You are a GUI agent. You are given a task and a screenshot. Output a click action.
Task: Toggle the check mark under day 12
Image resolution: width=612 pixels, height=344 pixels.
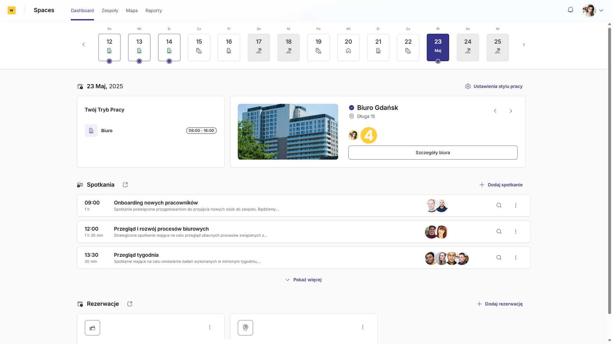tap(109, 61)
